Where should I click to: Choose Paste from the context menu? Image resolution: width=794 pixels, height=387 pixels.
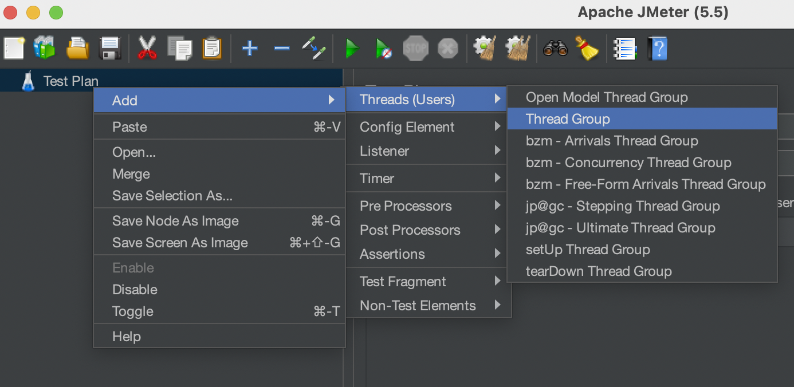[219, 127]
